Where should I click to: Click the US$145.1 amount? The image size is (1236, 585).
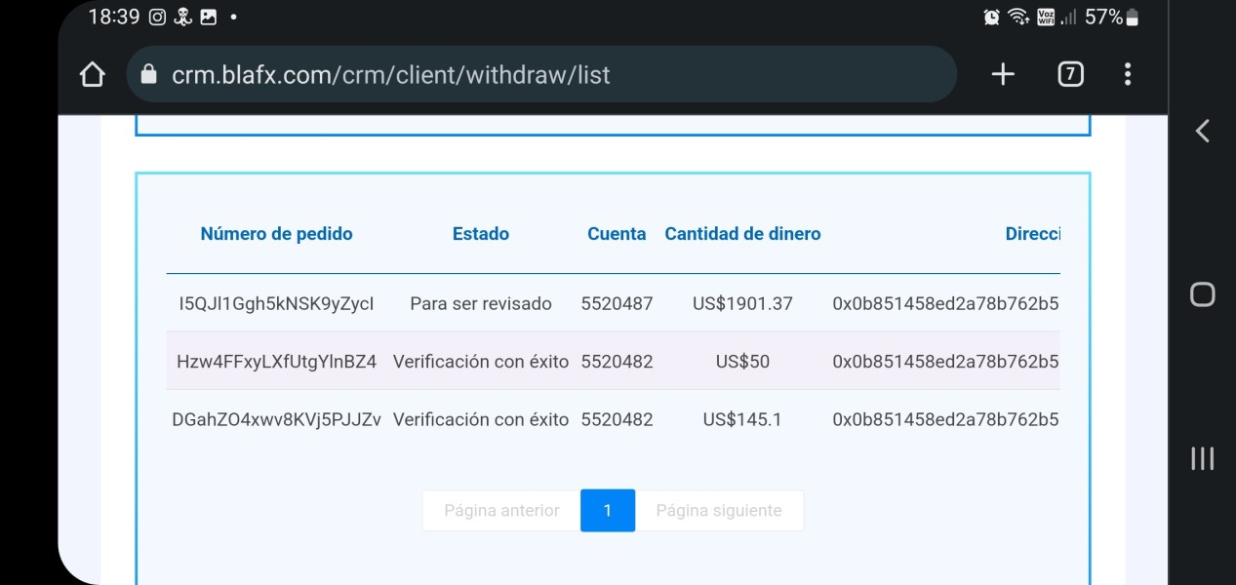[x=742, y=420]
